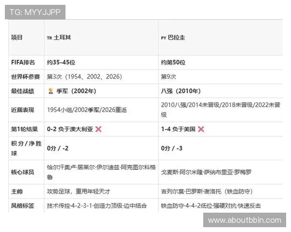The width and height of the screenshot is (291, 232).
Task: Click the PY flag code beside 巴拉圭
Action: pos(163,38)
